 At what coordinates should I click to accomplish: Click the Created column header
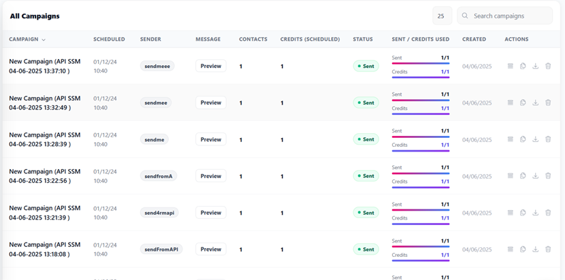point(474,39)
